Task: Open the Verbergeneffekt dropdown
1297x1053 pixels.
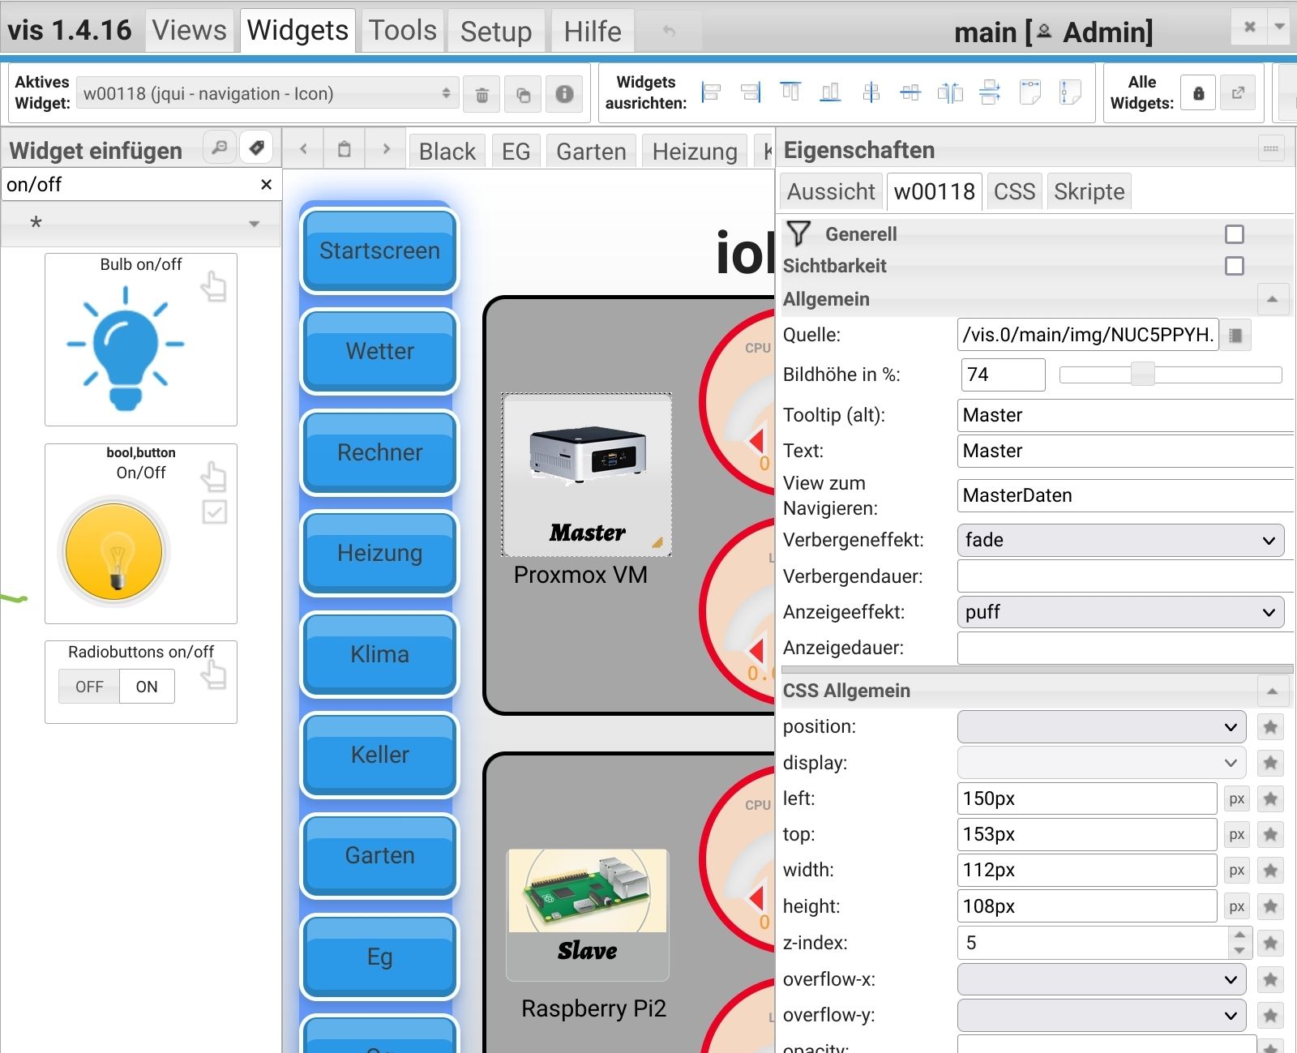Action: (1120, 541)
